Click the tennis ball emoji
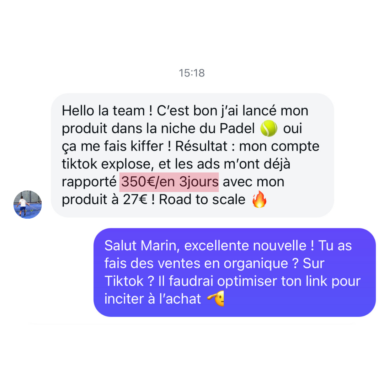The width and height of the screenshot is (384, 384). (x=269, y=128)
